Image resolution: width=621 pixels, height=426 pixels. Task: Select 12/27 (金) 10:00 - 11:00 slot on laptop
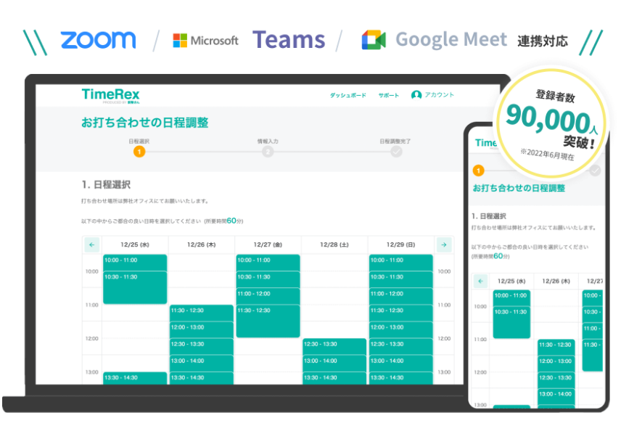point(268,262)
